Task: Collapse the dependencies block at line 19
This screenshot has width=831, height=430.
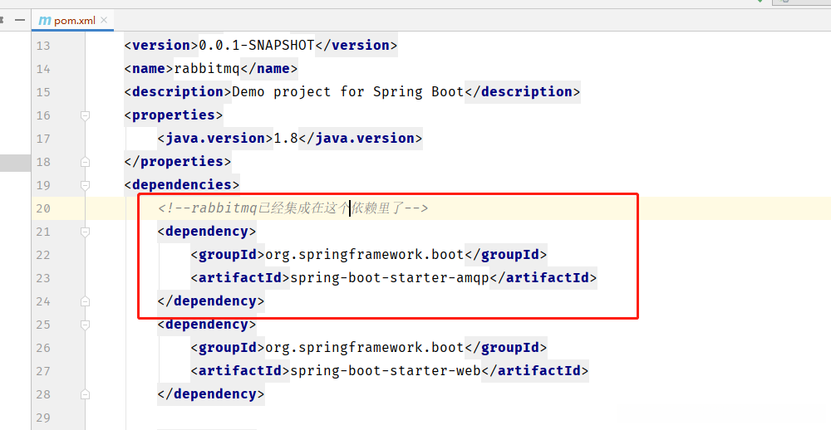Action: (85, 185)
